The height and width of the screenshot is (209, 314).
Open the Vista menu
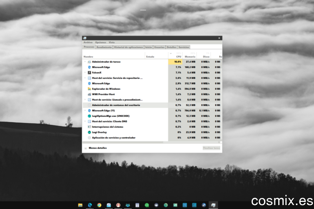(x=111, y=42)
